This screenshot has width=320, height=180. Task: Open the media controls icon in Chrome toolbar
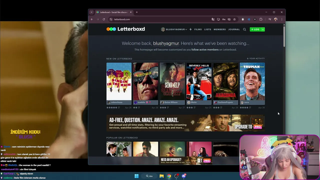tap(270, 19)
